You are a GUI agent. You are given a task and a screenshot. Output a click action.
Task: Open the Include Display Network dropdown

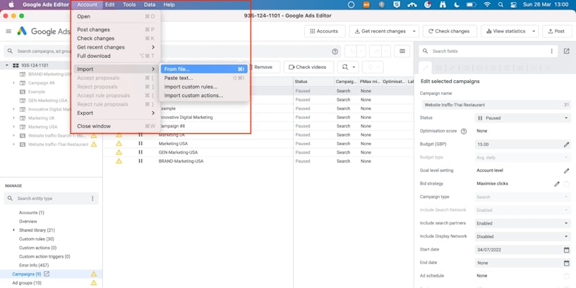click(x=523, y=237)
